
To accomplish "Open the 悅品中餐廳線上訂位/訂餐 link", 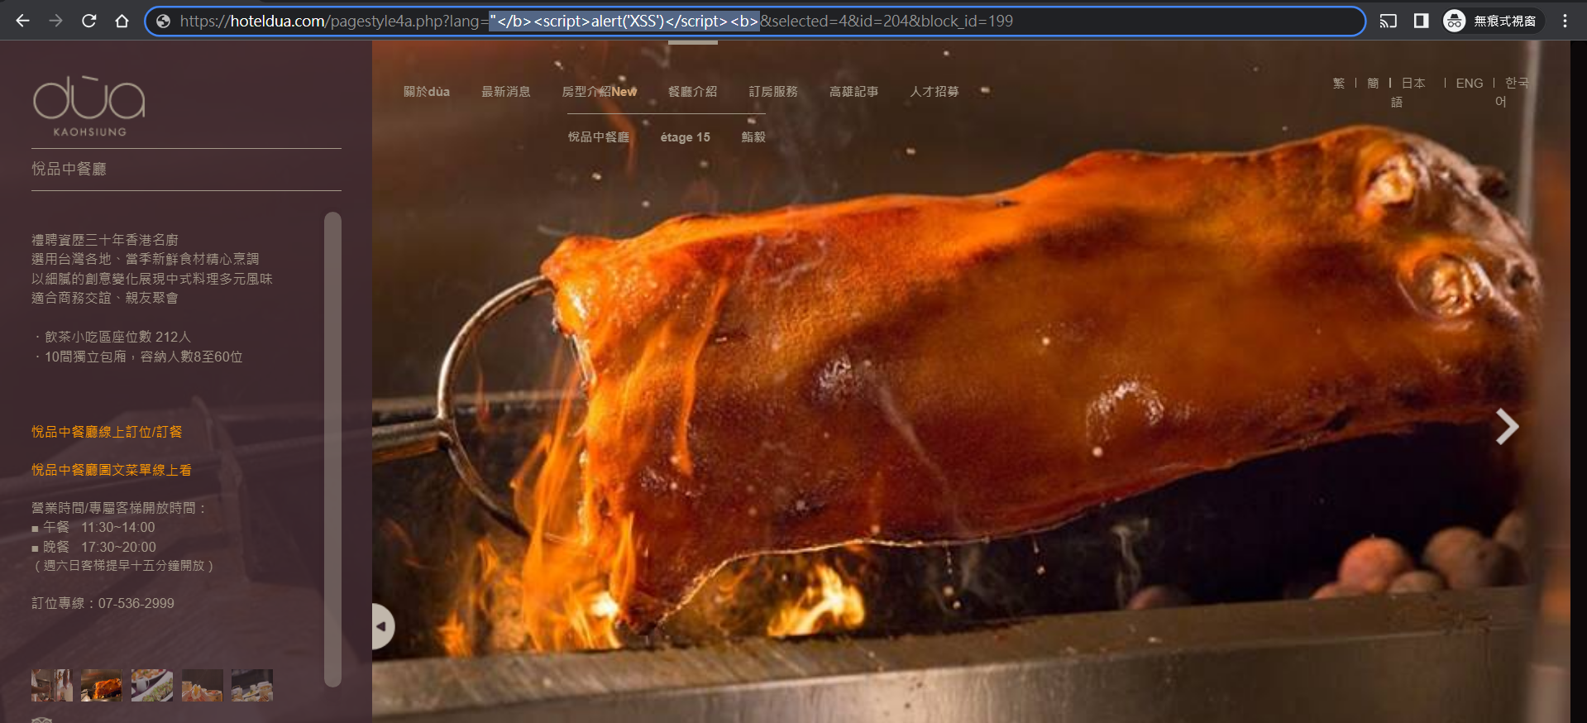I will [107, 432].
